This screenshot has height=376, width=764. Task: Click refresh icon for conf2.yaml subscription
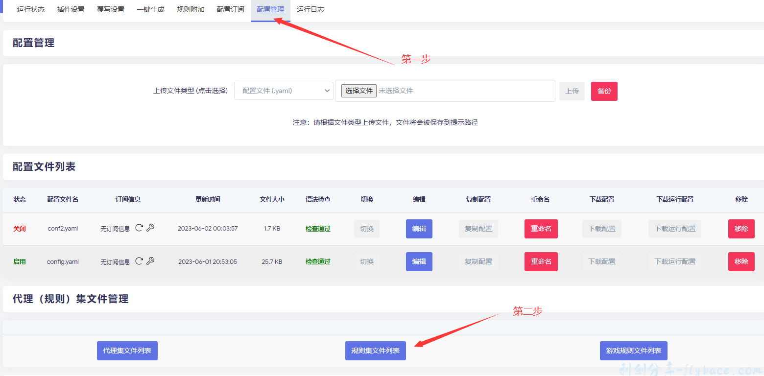(x=139, y=228)
